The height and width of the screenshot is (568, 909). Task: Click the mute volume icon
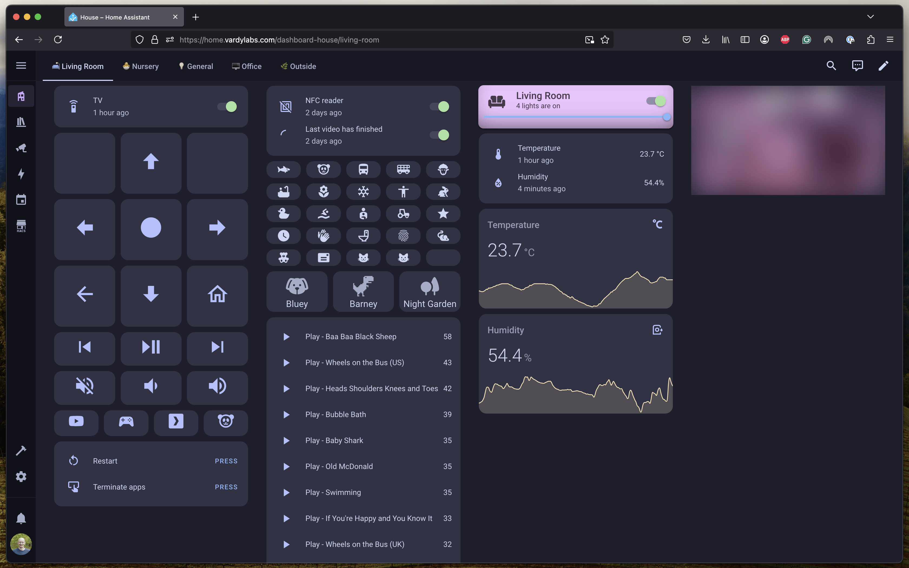click(84, 386)
